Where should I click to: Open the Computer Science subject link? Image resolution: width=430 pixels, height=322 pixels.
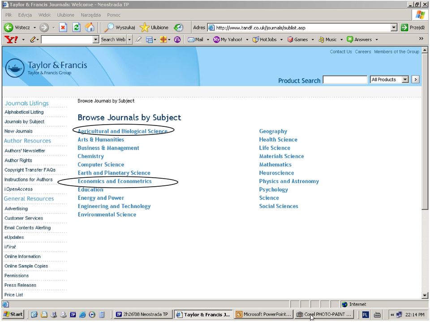[x=101, y=164]
